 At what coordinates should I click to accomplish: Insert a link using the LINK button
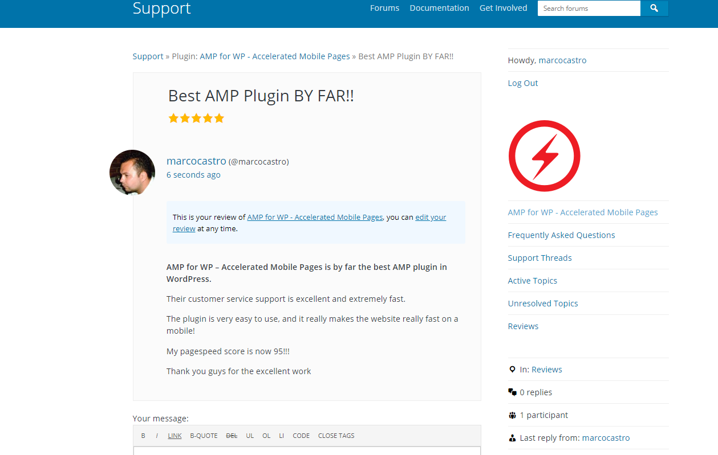[175, 436]
